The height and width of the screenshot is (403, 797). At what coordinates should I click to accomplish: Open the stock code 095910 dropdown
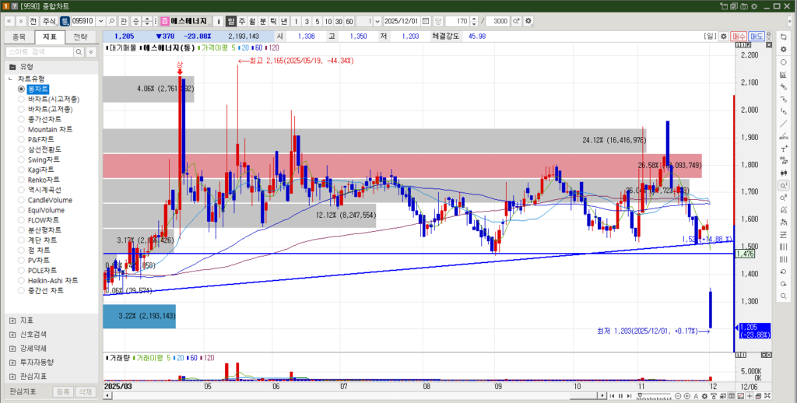pos(100,20)
